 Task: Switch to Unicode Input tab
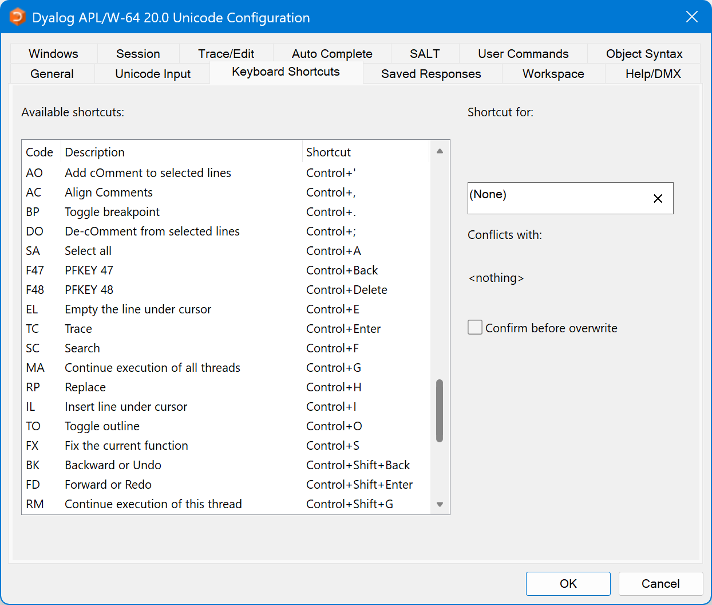153,74
